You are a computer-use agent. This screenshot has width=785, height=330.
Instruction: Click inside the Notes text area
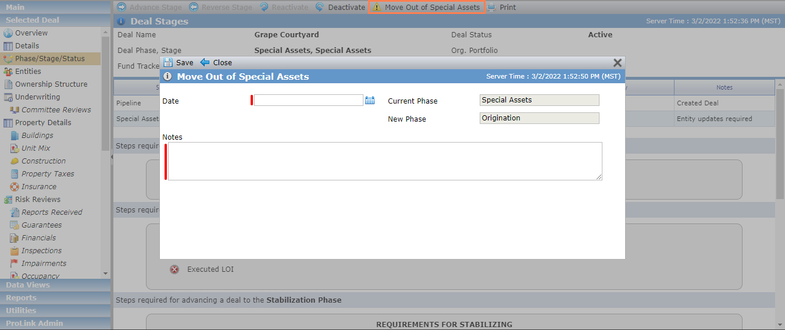pos(385,161)
